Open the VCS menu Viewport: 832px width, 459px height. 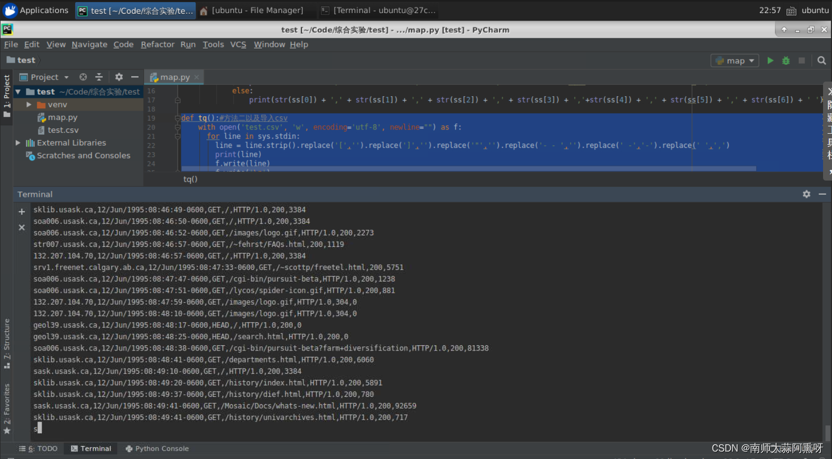point(238,45)
